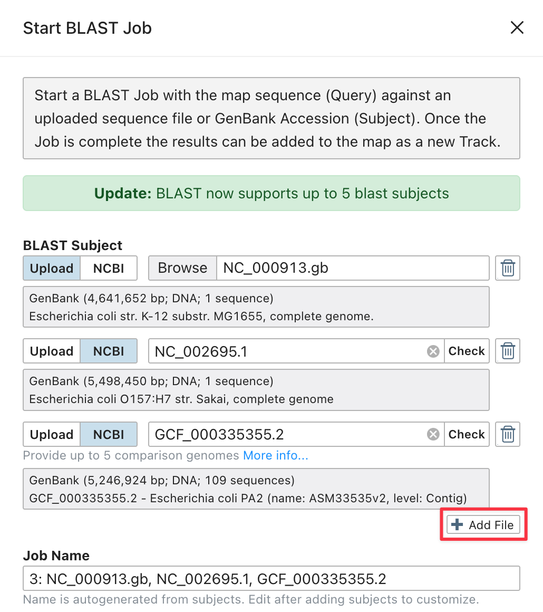Switch GCF_000335355.2 subject to Upload mode
The height and width of the screenshot is (612, 543).
coord(52,434)
